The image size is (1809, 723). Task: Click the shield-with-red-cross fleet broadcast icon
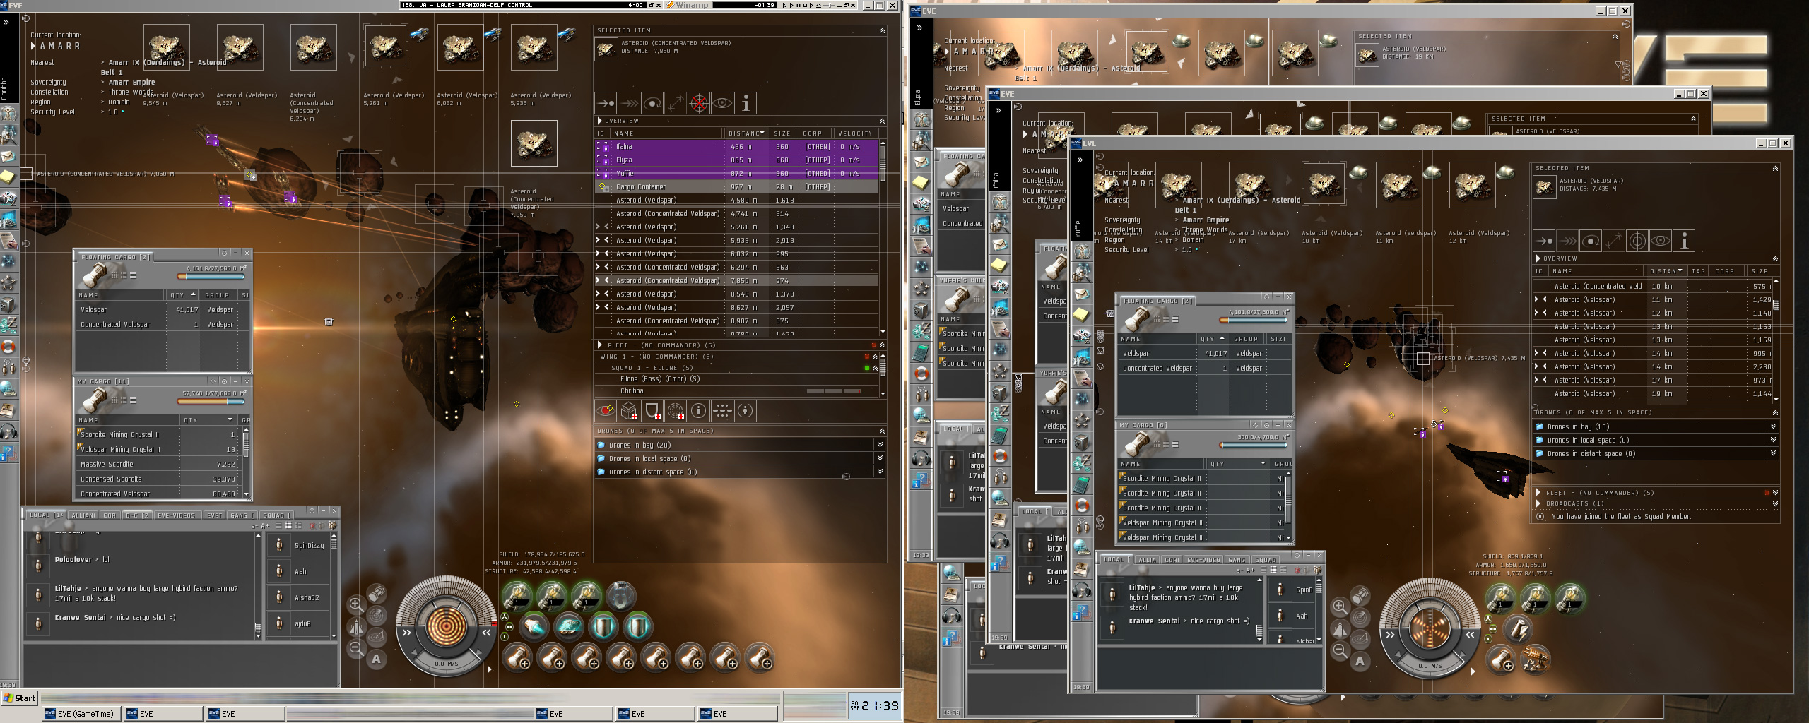(x=652, y=410)
